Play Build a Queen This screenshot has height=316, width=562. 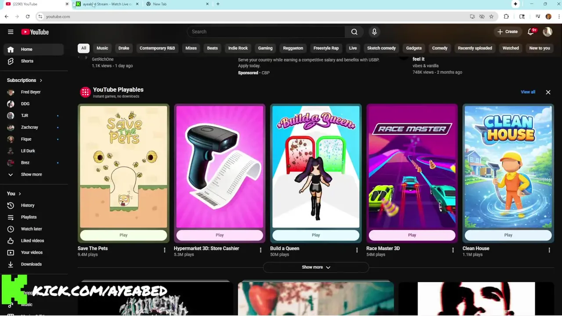[x=316, y=235]
